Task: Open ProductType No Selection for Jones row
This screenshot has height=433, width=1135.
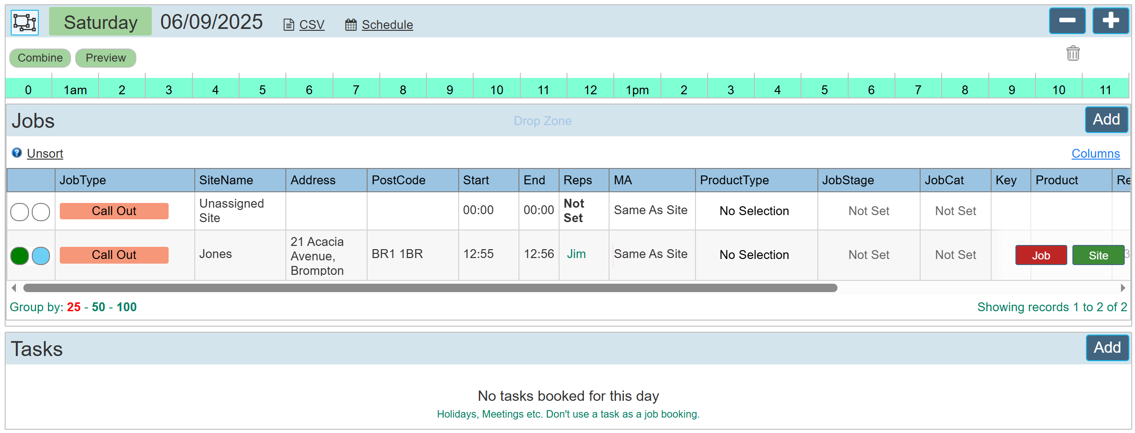Action: point(754,255)
